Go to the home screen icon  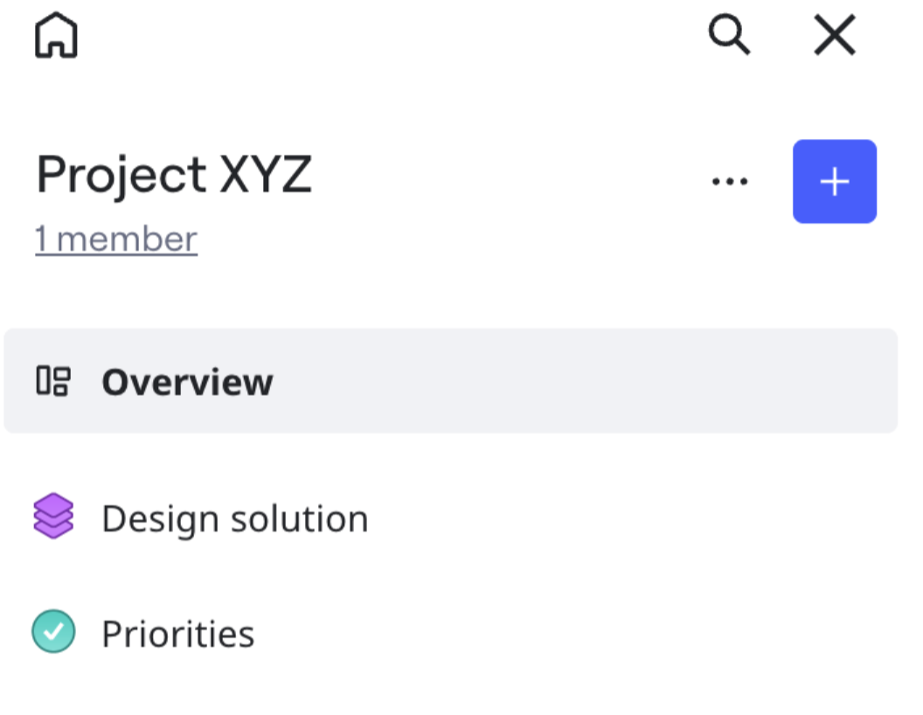pyautogui.click(x=56, y=38)
